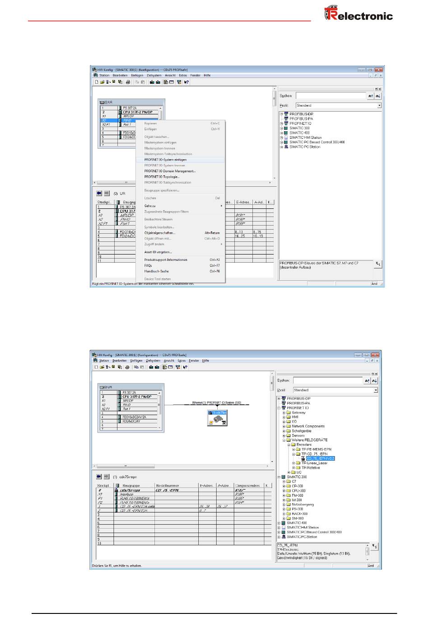
Task: Open Station menu in upper HW Konfig window
Action: (x=104, y=75)
